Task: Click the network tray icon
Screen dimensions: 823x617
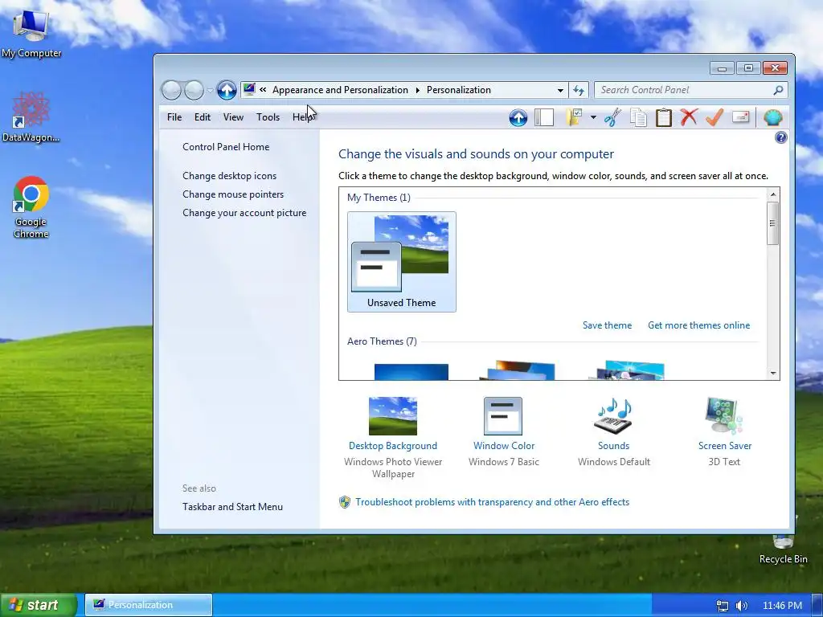Action: point(723,606)
